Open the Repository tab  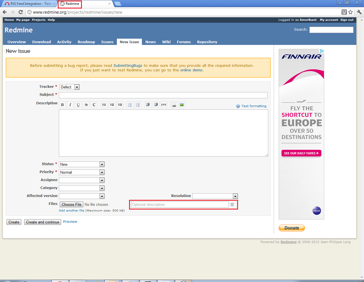[207, 42]
